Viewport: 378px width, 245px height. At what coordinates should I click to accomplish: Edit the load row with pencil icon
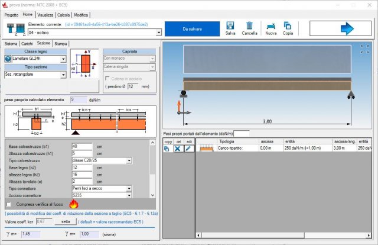click(188, 149)
